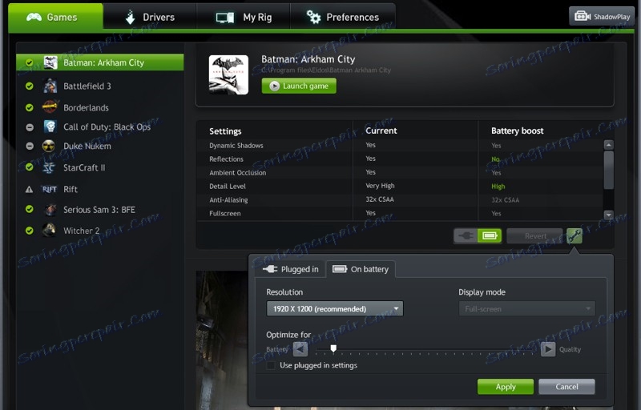Switch to the Drivers tab
Image resolution: width=641 pixels, height=410 pixels.
click(x=150, y=17)
